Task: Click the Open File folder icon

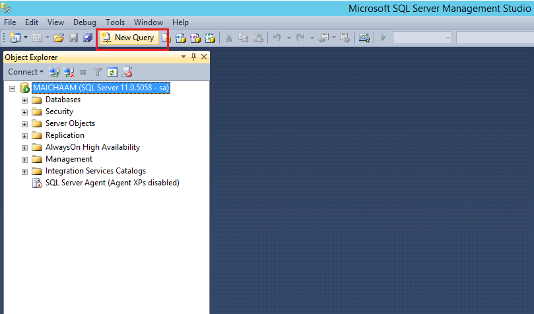Action: point(59,38)
